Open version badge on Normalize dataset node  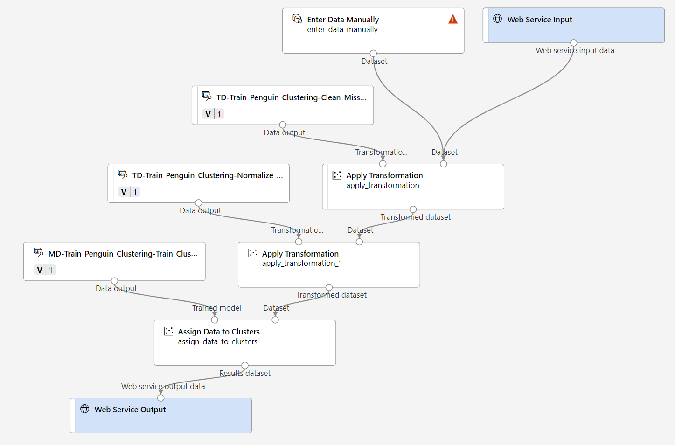click(129, 192)
